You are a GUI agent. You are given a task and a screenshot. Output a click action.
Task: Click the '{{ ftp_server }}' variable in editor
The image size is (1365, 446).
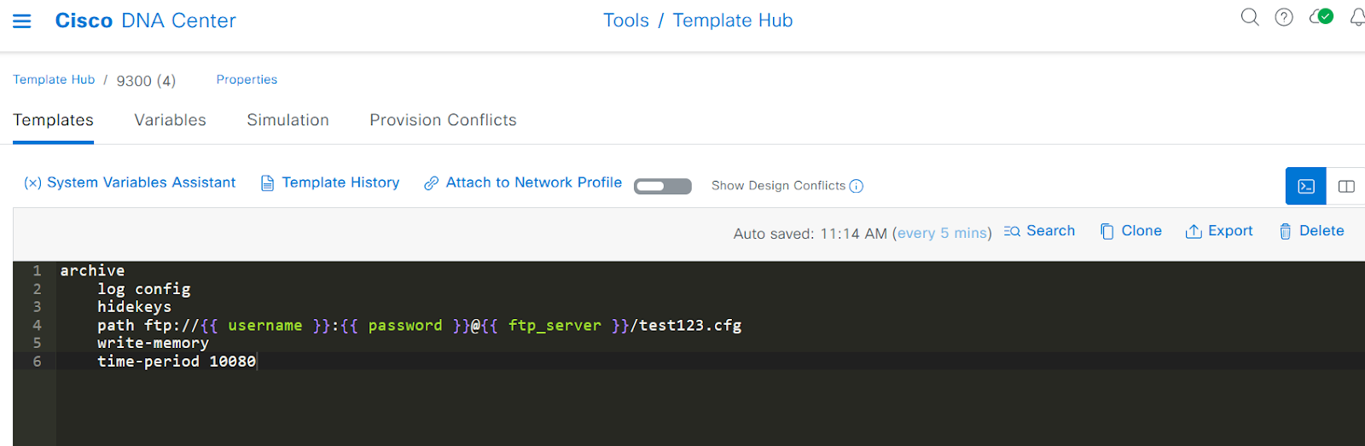click(555, 326)
